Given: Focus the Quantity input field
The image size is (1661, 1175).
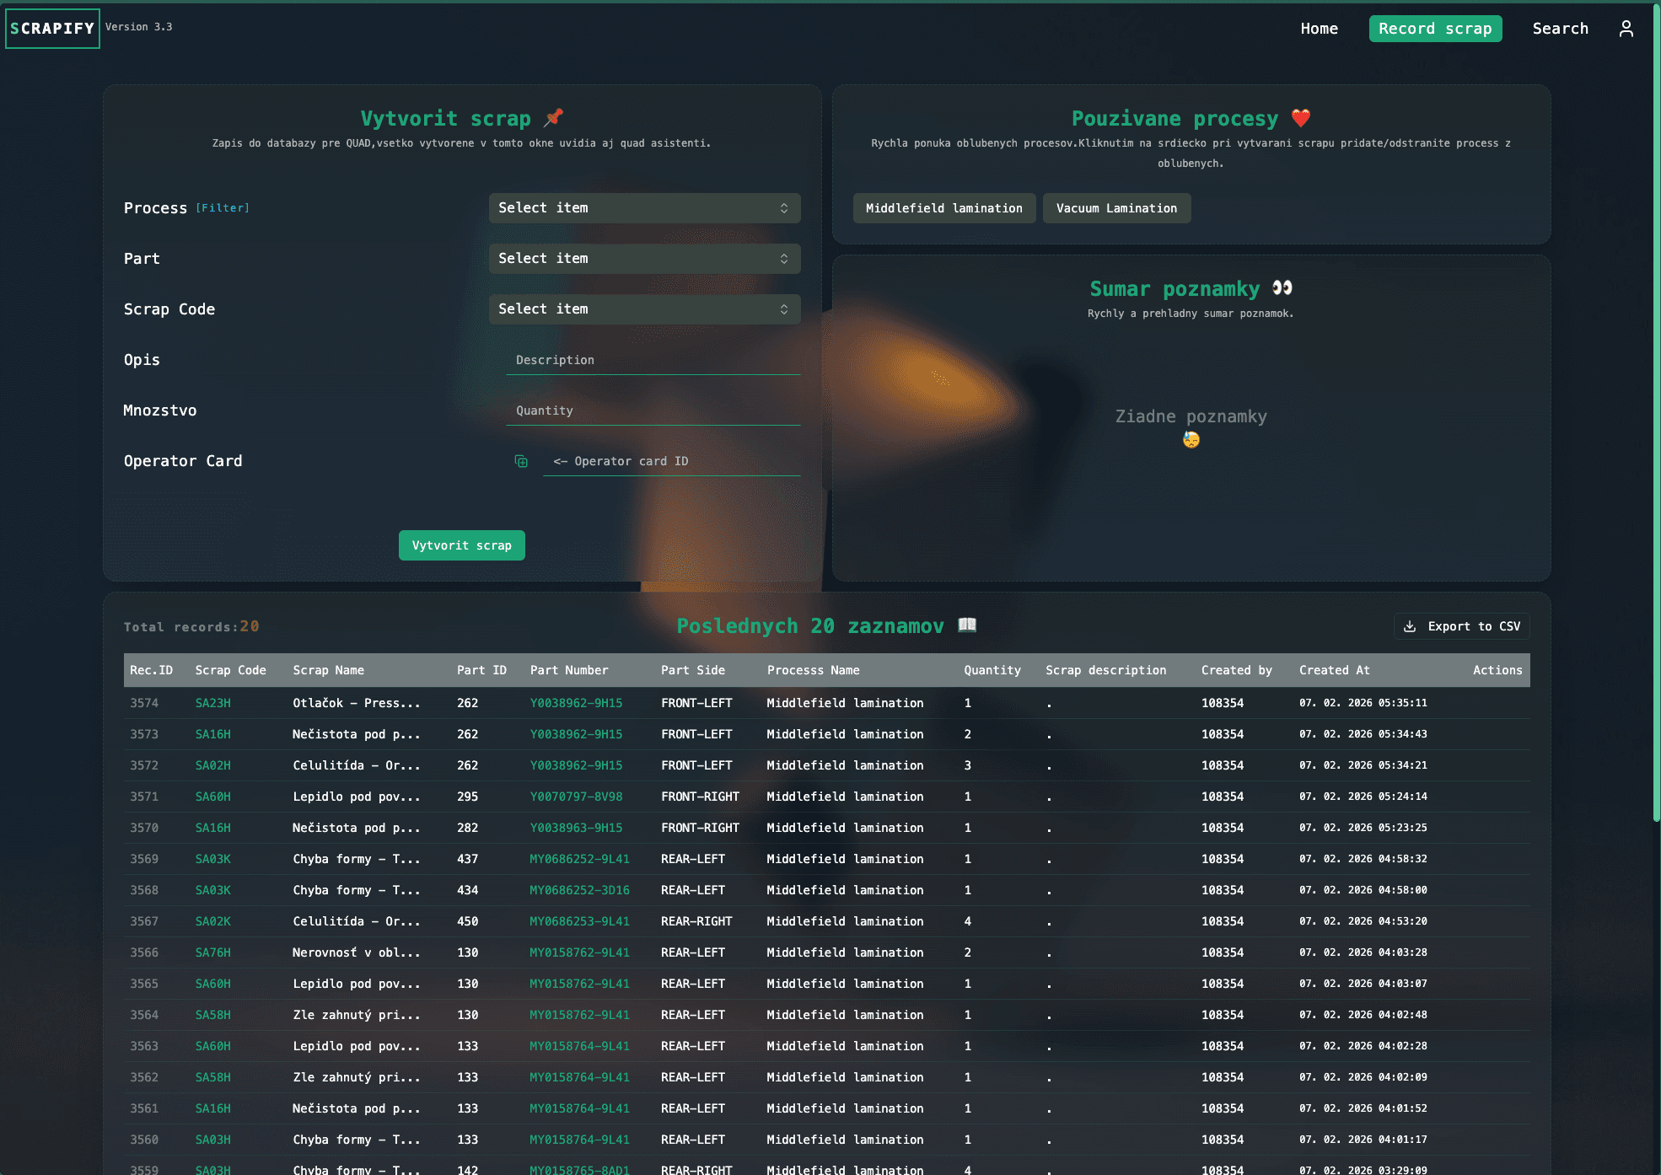Looking at the screenshot, I should 653,410.
